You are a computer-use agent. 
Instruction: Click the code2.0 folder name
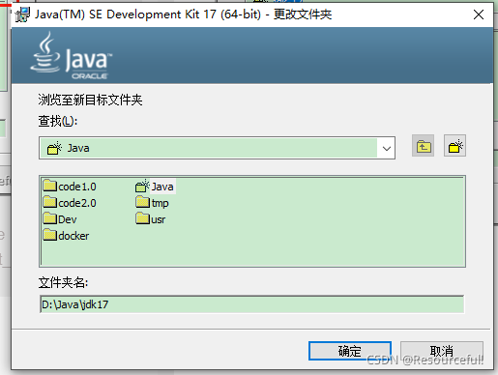(77, 203)
